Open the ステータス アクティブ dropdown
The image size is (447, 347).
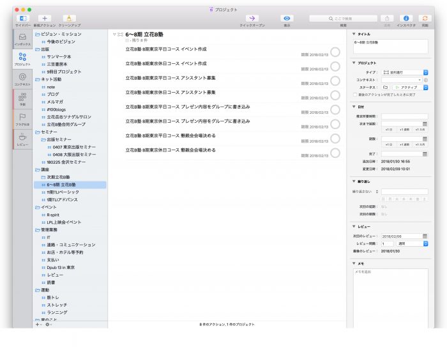(x=408, y=87)
